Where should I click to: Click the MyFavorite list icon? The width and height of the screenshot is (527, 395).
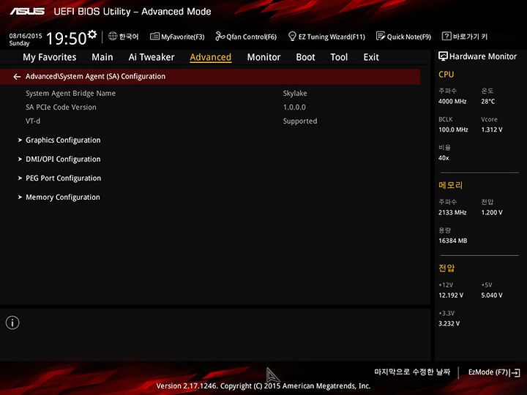coord(154,36)
